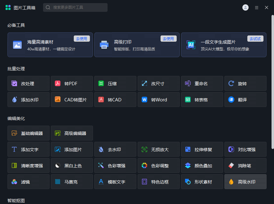Open the 转PDF batch conversion tool
This screenshot has width=274, height=204.
(x=72, y=83)
